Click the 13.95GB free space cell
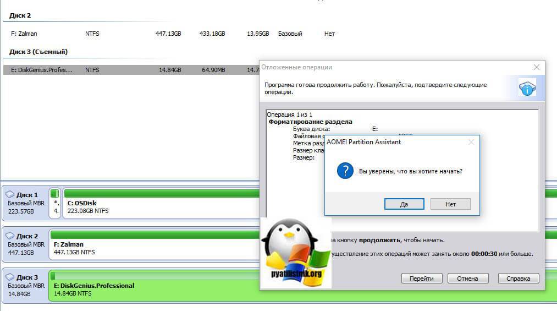The width and height of the screenshot is (557, 311). pyautogui.click(x=258, y=34)
